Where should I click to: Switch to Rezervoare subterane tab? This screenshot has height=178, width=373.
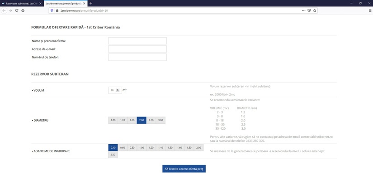pos(22,3)
